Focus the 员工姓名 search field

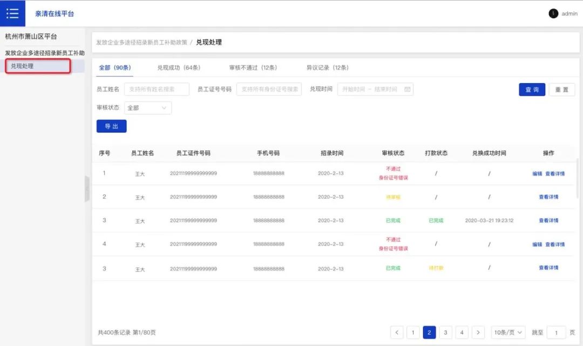coord(157,90)
